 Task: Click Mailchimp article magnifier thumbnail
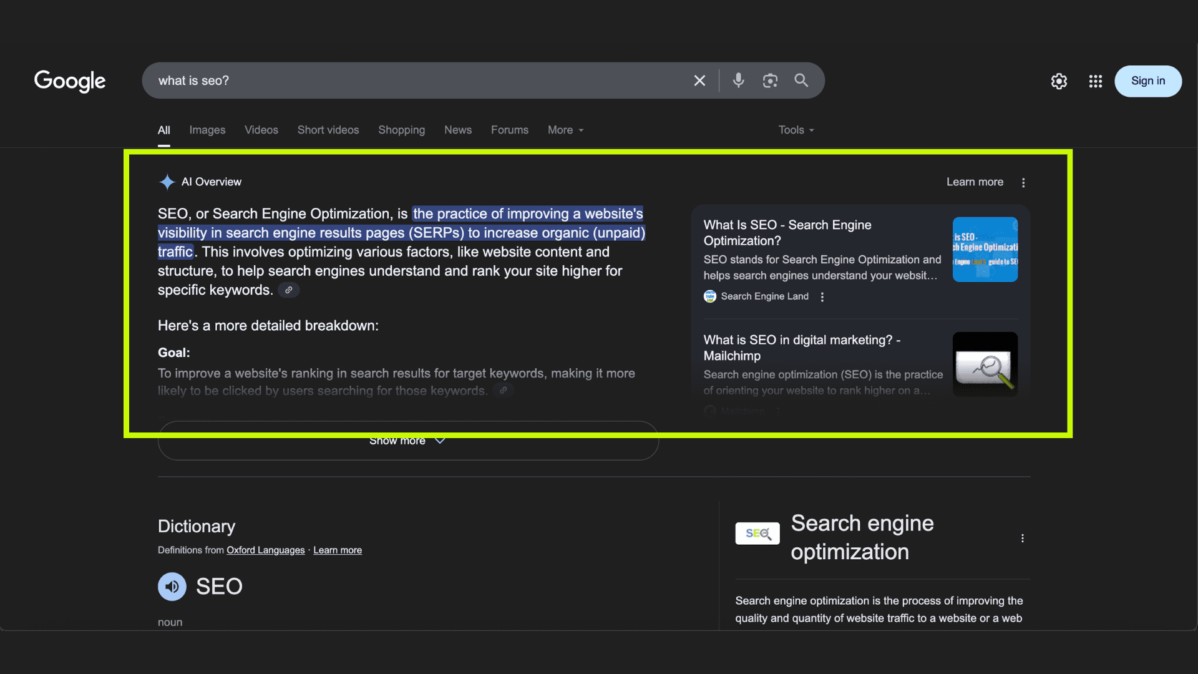pyautogui.click(x=985, y=364)
